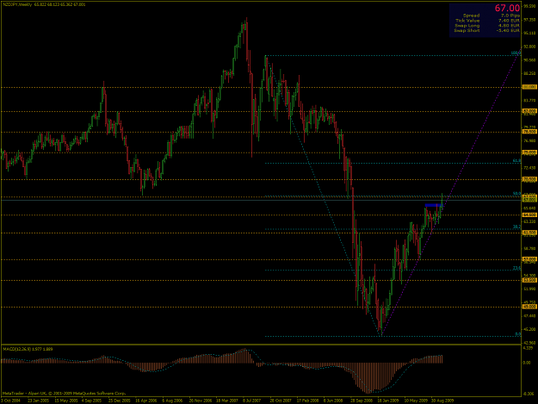The height and width of the screenshot is (404, 538).
Task: Click the 18 Jan 2009 date label
Action: coord(388,401)
